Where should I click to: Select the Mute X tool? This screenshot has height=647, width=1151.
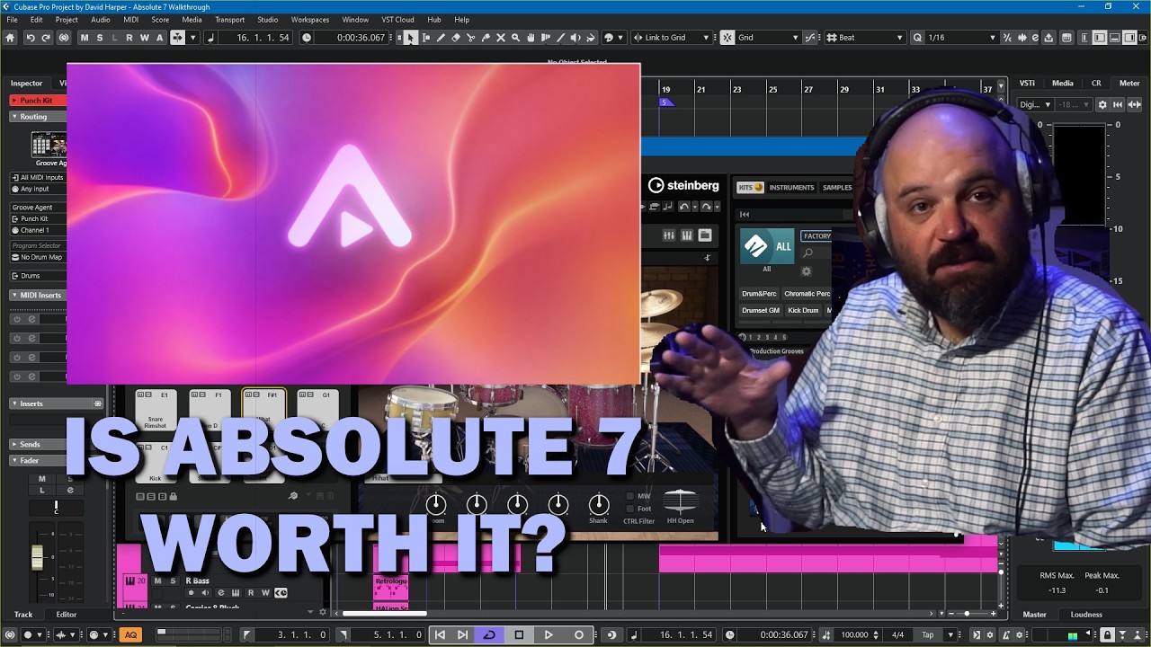501,38
